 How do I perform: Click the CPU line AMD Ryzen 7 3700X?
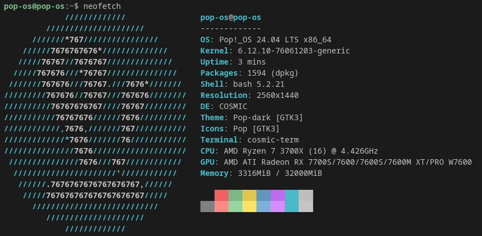point(289,151)
